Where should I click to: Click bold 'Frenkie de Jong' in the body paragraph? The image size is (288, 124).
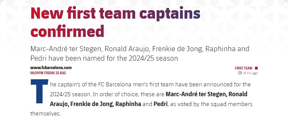[92, 104]
